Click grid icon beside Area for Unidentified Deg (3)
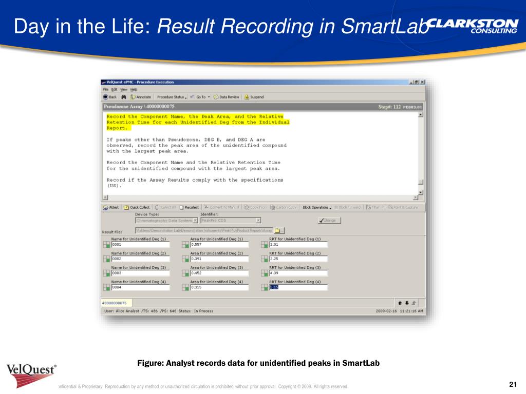Screen dimensions: 526x394 185,273
